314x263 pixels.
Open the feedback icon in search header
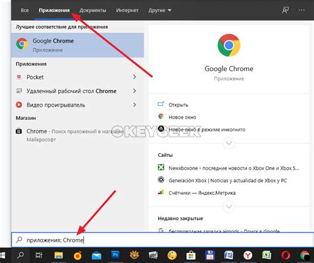point(286,10)
